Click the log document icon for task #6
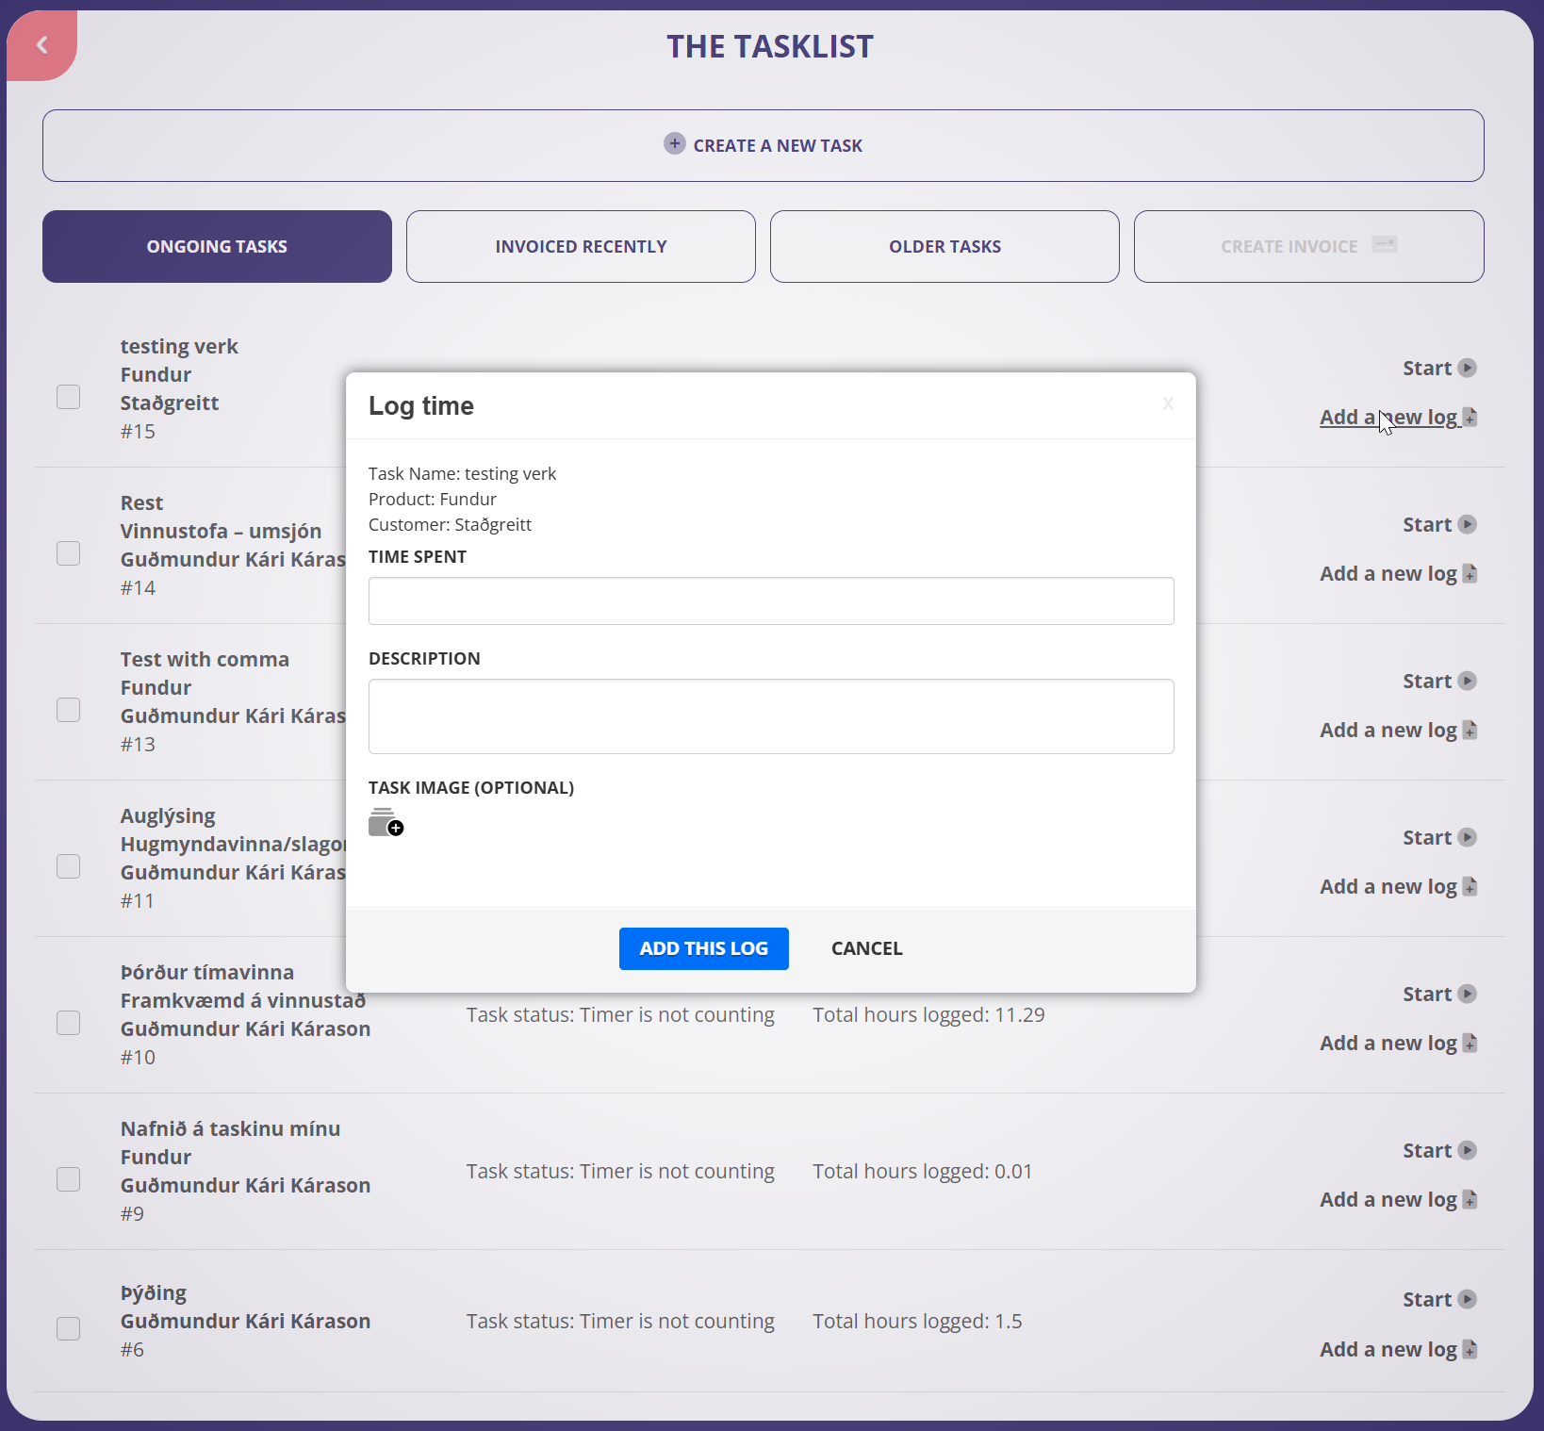The height and width of the screenshot is (1431, 1544). [x=1470, y=1350]
